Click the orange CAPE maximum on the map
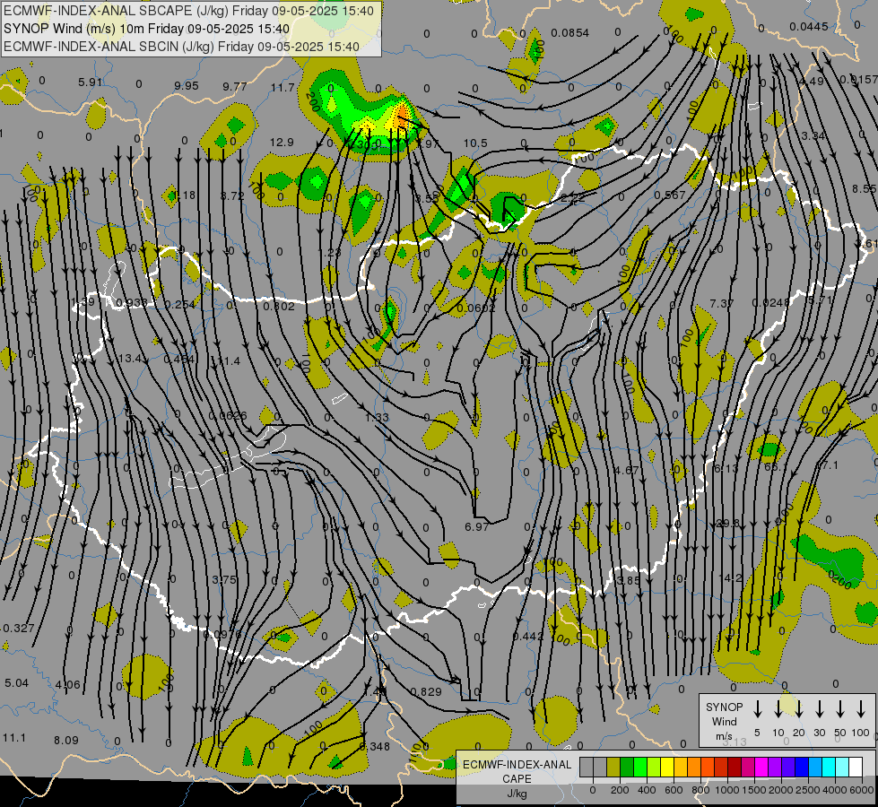The image size is (878, 807). [402, 117]
